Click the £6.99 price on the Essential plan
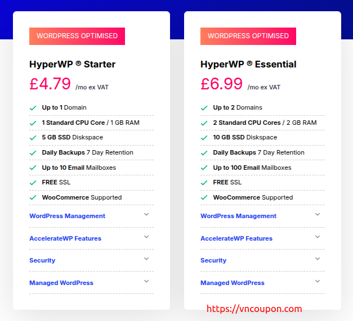353x321 pixels. 222,84
